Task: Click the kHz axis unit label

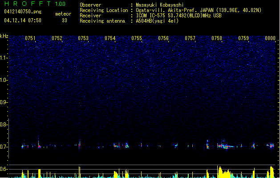Action: coord(4,36)
